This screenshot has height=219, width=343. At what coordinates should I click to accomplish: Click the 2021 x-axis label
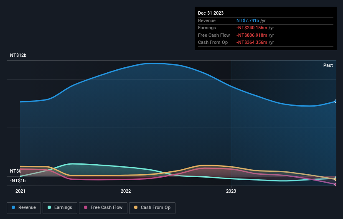pyautogui.click(x=20, y=191)
